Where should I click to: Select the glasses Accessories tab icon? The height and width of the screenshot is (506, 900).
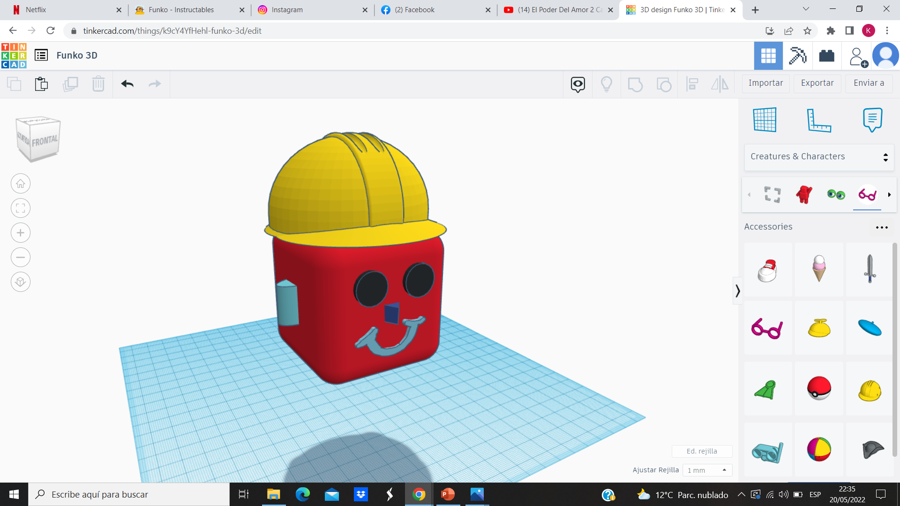[x=867, y=194]
